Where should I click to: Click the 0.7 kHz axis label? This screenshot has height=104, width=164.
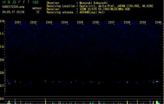click(x=2, y=86)
